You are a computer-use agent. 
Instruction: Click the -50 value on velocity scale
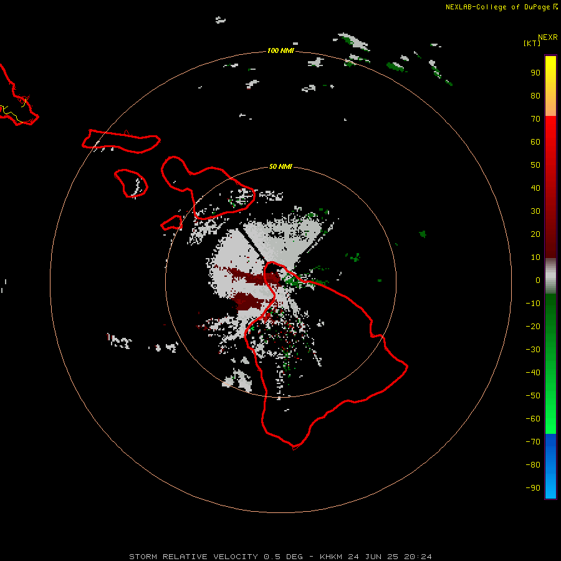[533, 396]
